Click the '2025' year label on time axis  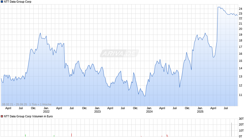[200, 112]
